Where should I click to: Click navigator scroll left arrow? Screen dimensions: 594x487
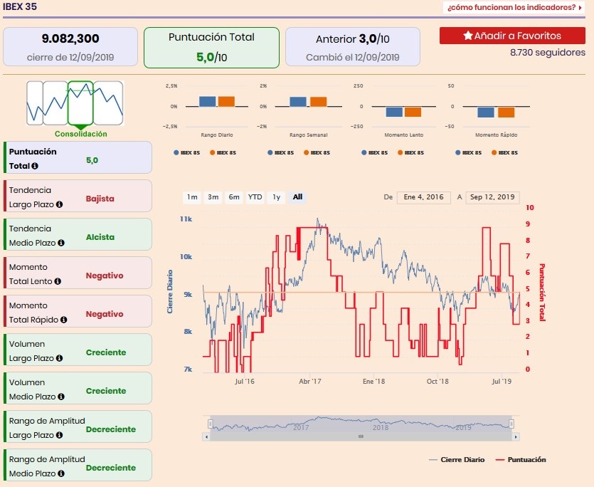(x=206, y=437)
